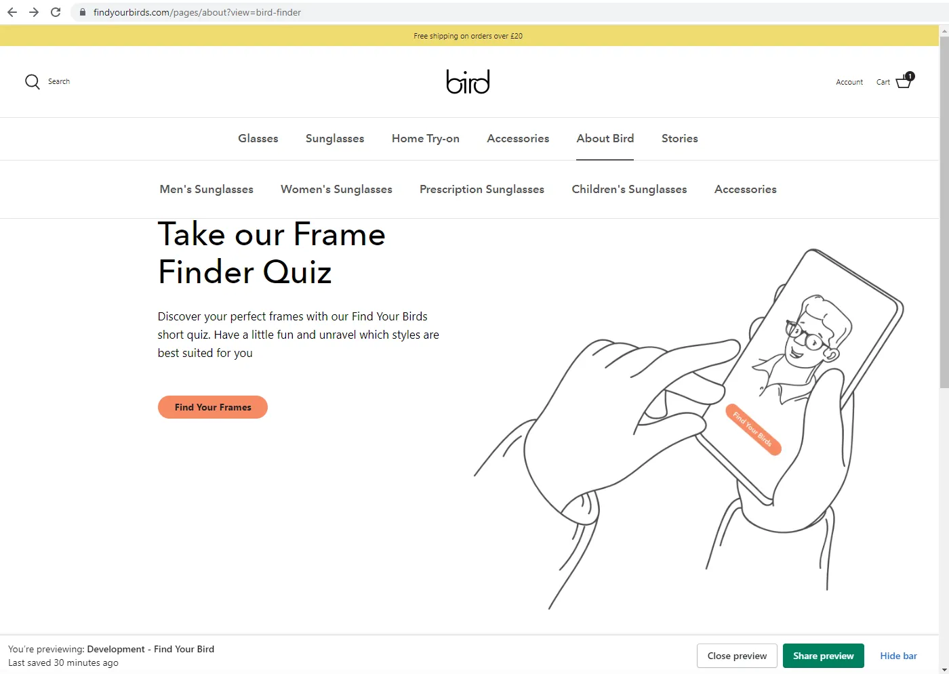Click the scrollbar up arrow

click(x=944, y=30)
